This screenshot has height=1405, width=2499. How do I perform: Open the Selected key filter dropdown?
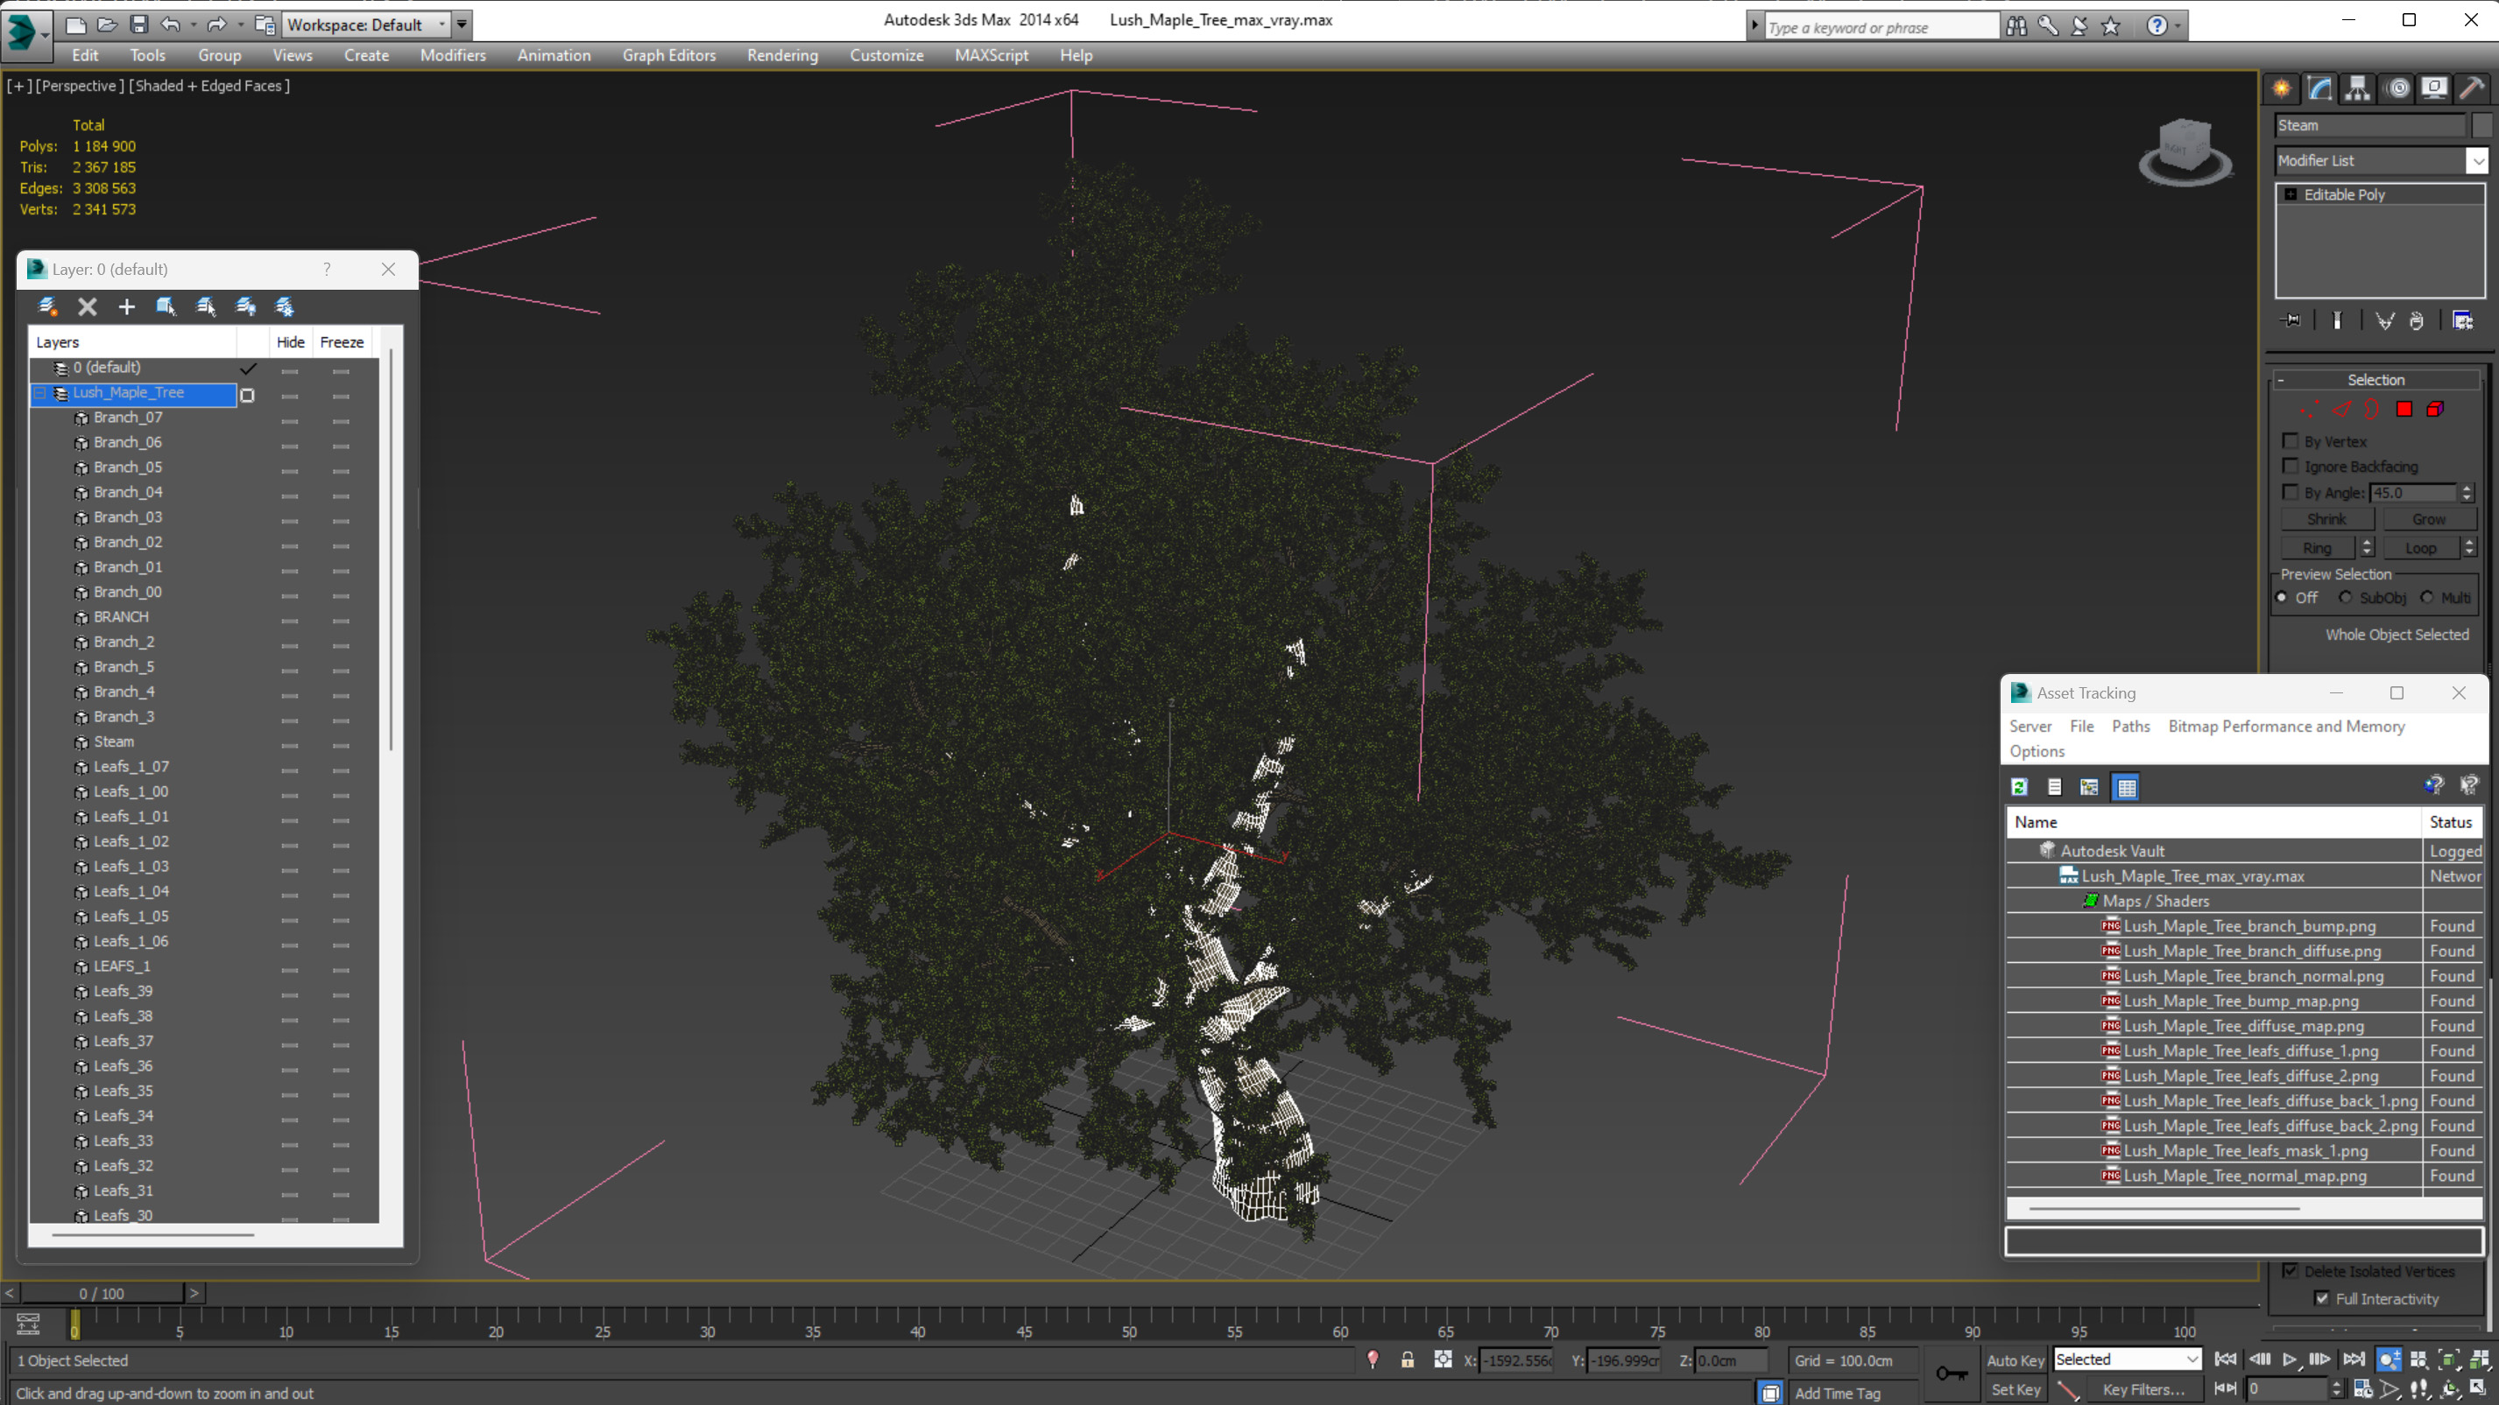click(x=2127, y=1359)
